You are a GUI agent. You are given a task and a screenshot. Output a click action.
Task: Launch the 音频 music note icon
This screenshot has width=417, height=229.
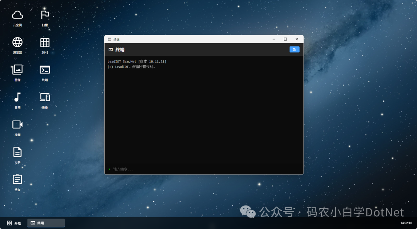[17, 100]
